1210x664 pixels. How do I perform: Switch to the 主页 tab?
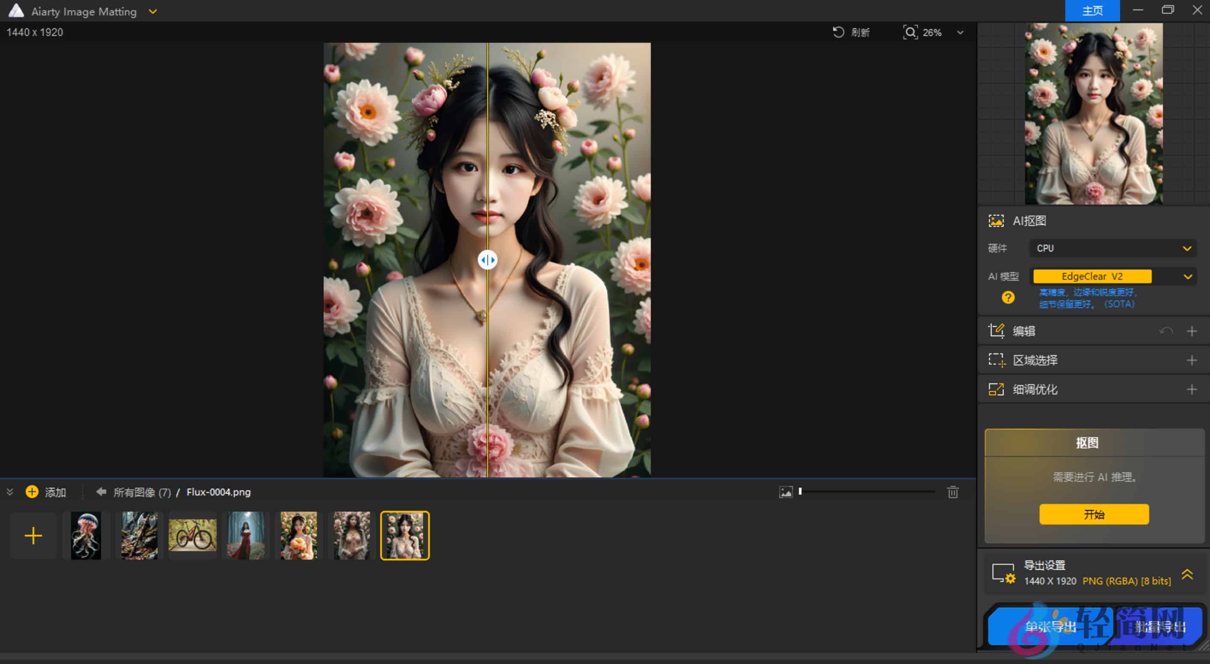(1092, 11)
